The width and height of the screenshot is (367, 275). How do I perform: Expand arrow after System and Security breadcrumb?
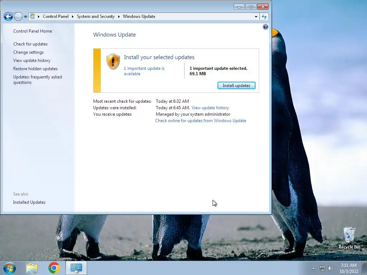point(119,16)
